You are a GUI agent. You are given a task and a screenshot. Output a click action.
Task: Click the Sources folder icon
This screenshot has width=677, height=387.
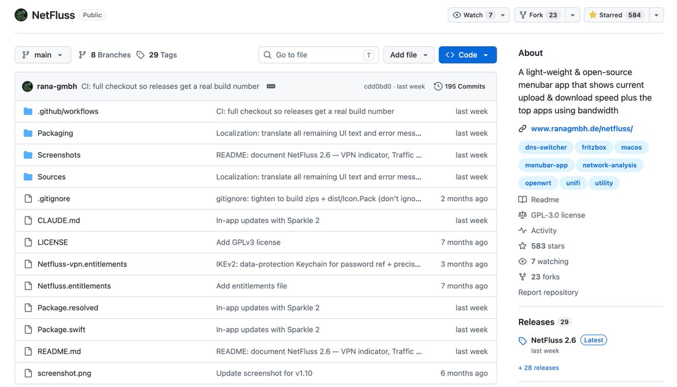click(x=28, y=177)
